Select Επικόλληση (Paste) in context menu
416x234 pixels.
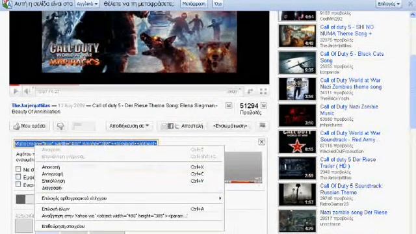click(129, 181)
